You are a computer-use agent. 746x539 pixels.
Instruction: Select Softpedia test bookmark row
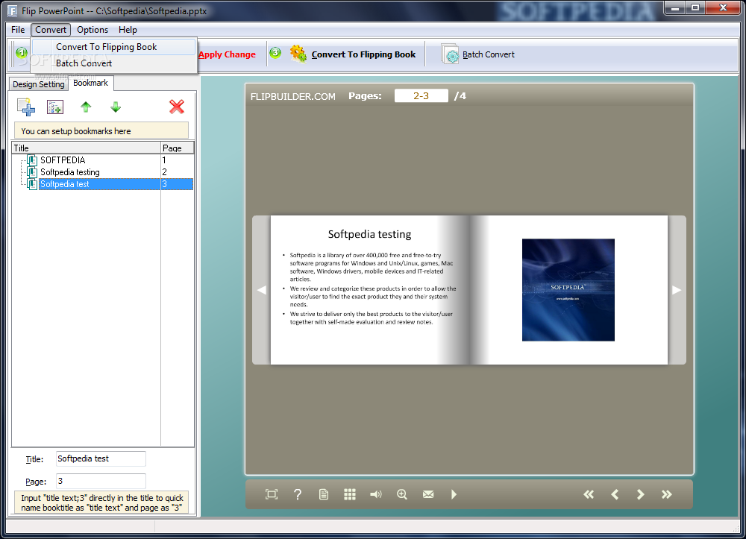pyautogui.click(x=103, y=184)
